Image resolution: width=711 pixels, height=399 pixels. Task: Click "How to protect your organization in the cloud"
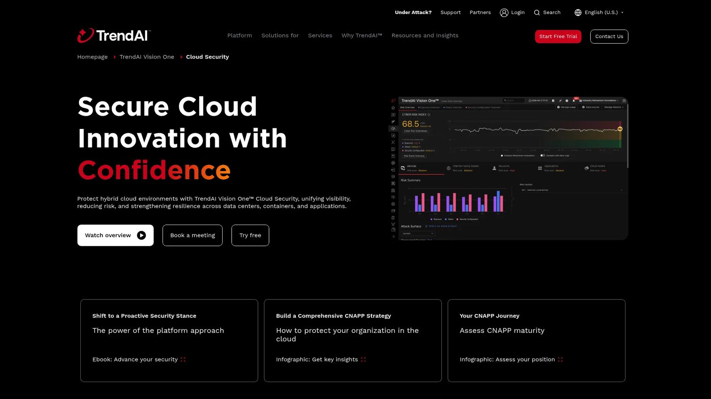348,335
